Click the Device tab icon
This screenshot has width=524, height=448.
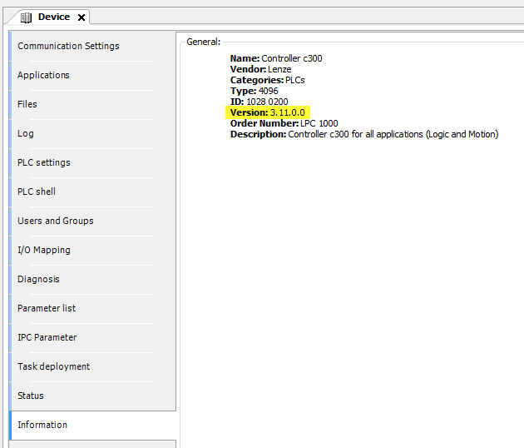(26, 17)
